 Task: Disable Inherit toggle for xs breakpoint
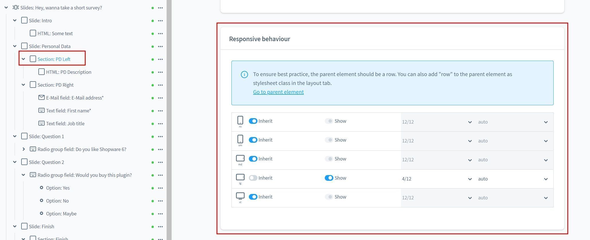click(253, 121)
